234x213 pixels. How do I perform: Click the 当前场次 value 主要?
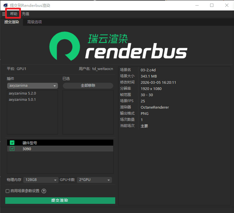144,126
